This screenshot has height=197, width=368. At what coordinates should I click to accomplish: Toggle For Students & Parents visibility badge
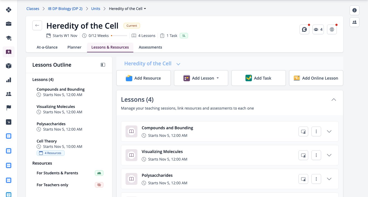coord(99,173)
